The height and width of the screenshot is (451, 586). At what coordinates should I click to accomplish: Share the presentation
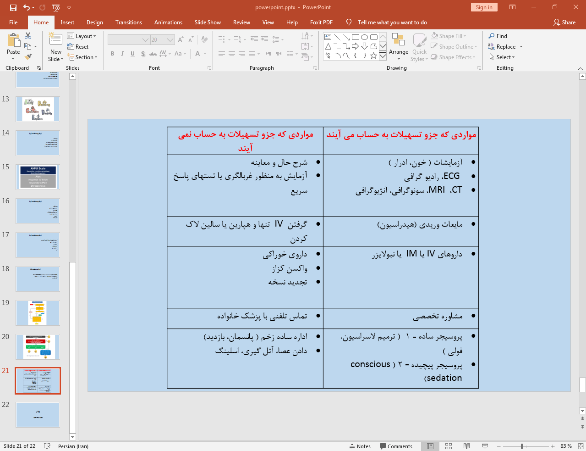point(564,22)
